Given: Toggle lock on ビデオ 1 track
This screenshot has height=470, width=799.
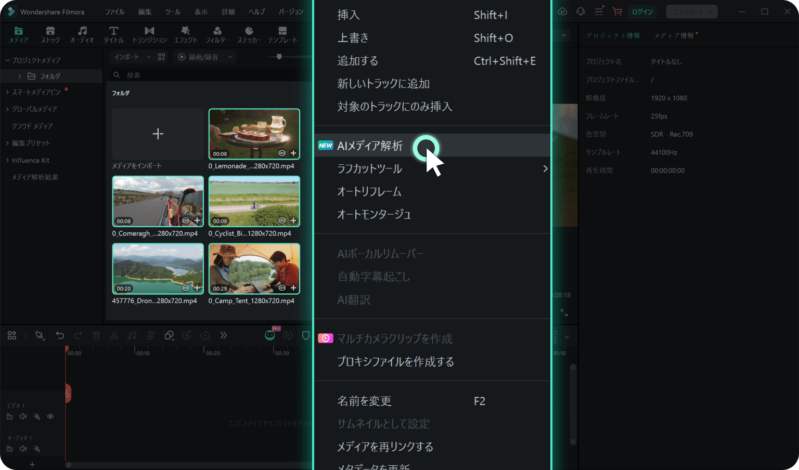Looking at the screenshot, I should tap(10, 416).
